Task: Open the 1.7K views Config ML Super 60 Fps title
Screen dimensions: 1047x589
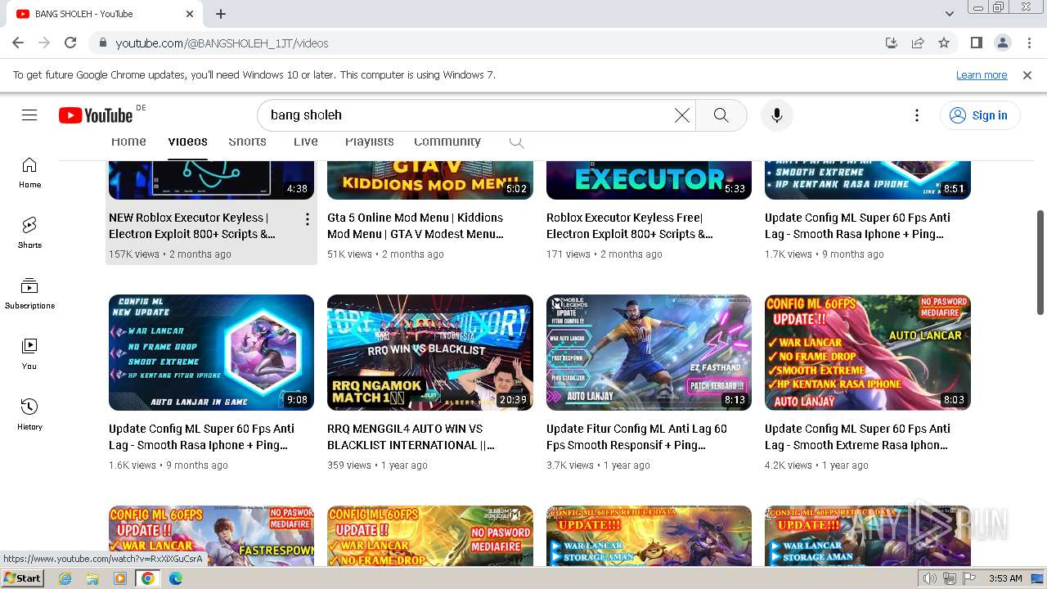Action: pos(857,226)
